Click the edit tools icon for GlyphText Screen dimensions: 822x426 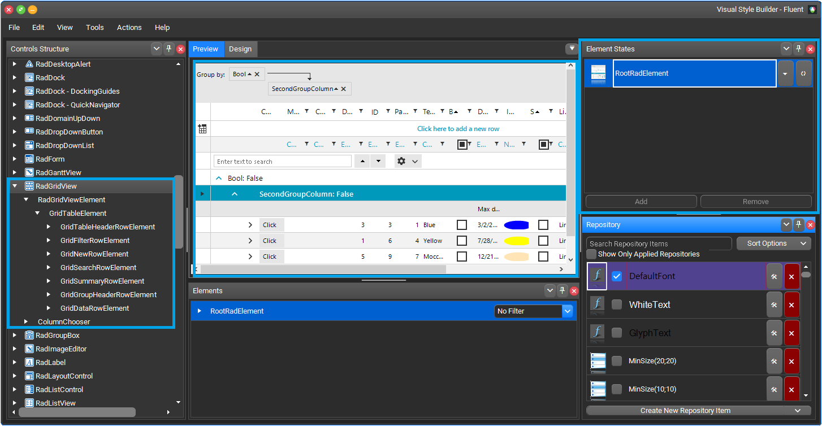tap(775, 333)
